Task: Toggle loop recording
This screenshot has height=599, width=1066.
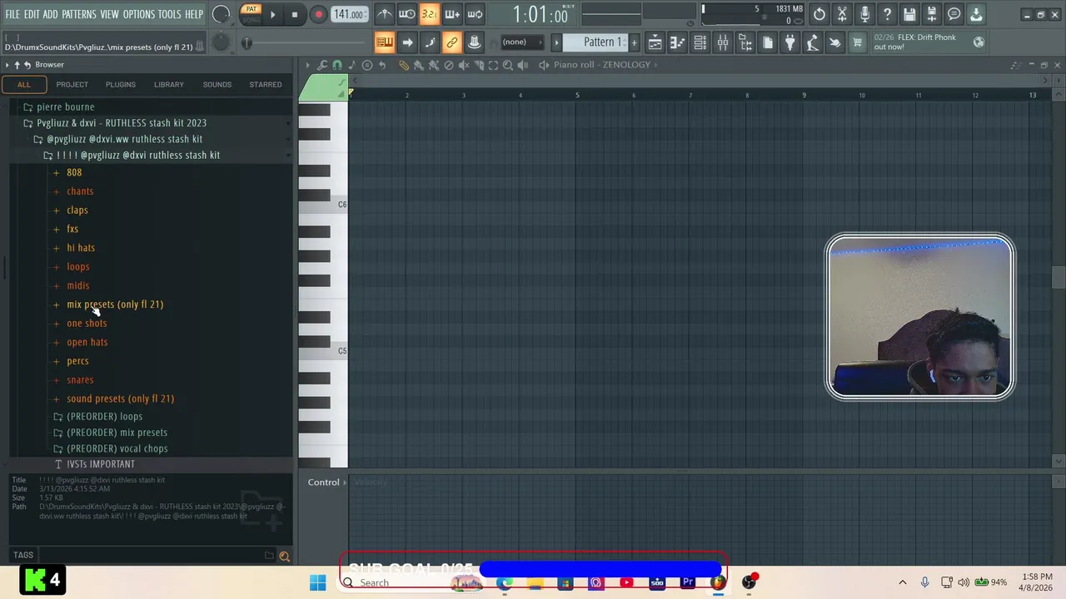Action: click(x=475, y=14)
